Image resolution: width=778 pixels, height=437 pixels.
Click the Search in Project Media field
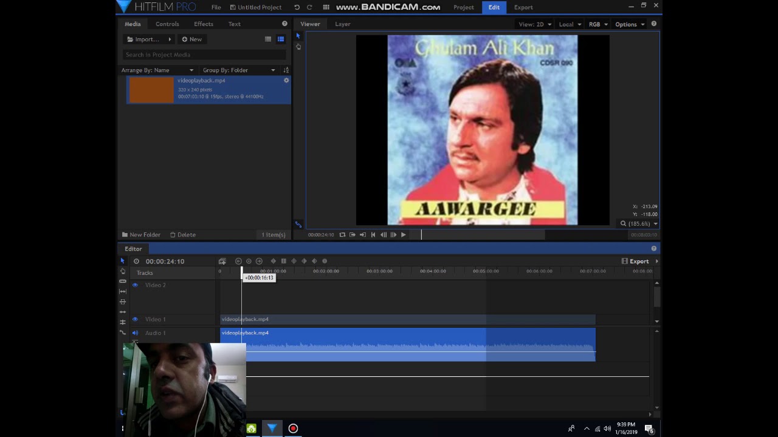(x=204, y=55)
